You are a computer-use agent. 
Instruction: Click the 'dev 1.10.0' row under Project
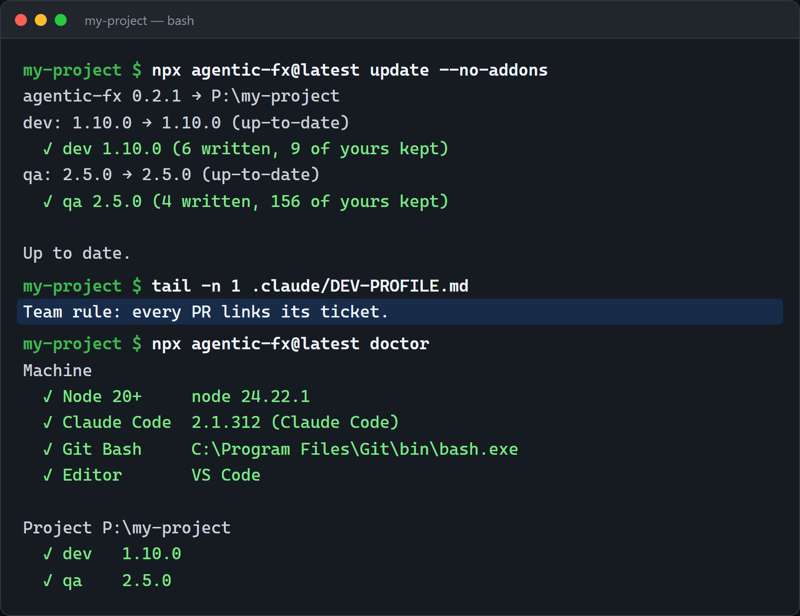[x=112, y=553]
